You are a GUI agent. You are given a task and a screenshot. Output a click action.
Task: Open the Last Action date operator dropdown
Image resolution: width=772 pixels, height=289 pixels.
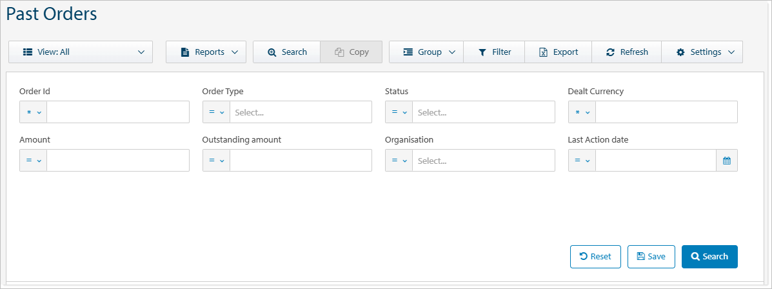pos(582,161)
